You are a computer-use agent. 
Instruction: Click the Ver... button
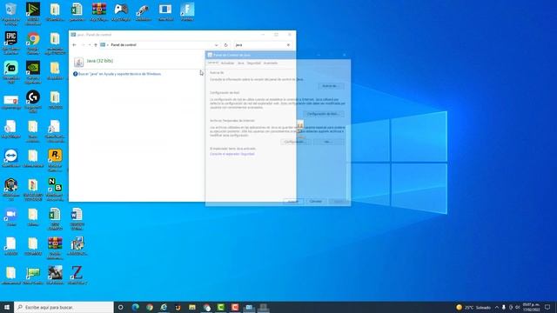coord(328,142)
